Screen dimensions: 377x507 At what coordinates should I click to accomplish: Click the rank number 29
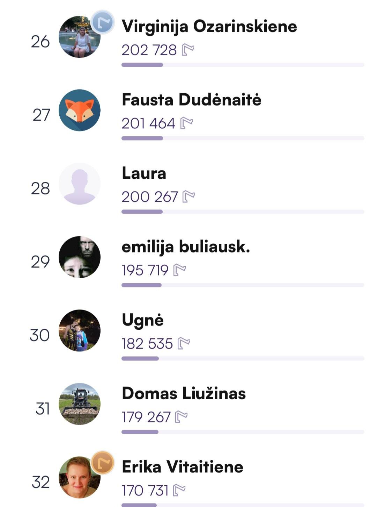pyautogui.click(x=40, y=262)
